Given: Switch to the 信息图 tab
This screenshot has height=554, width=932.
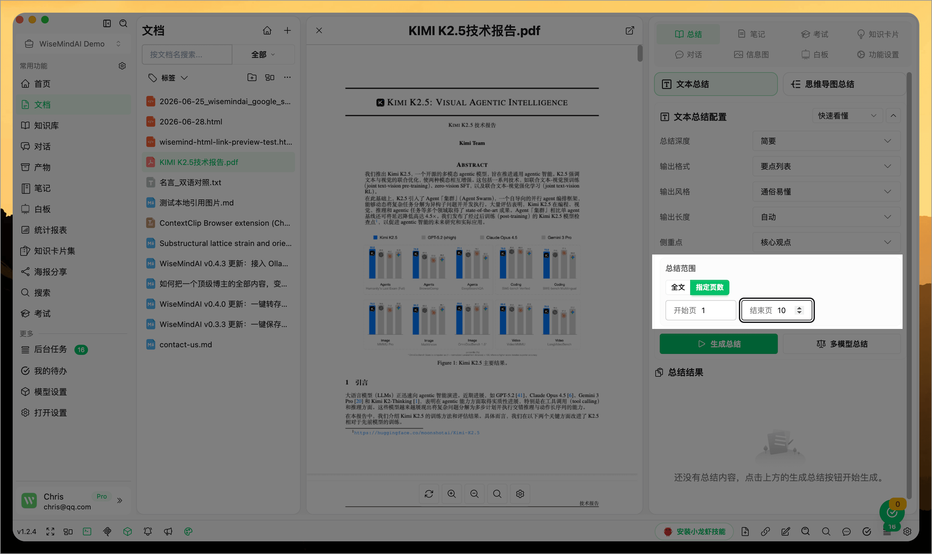Looking at the screenshot, I should (x=751, y=54).
